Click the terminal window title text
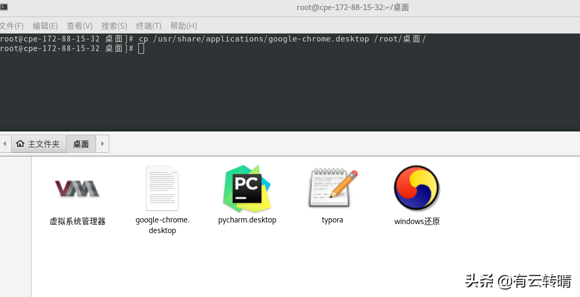This screenshot has height=297, width=580. pos(353,7)
